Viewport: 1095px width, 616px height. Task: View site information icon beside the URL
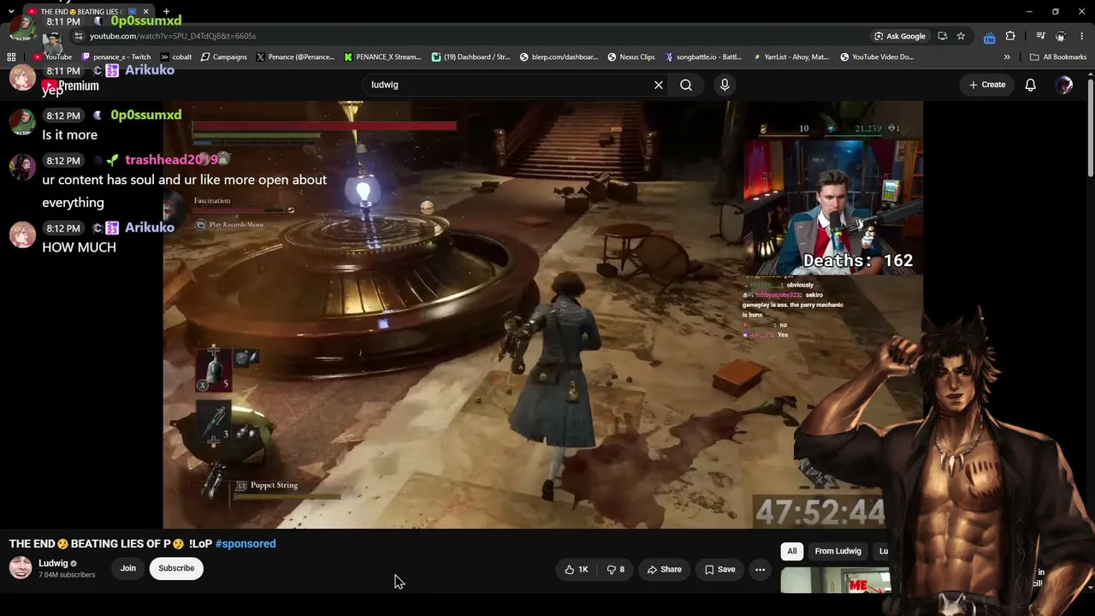[x=79, y=36]
